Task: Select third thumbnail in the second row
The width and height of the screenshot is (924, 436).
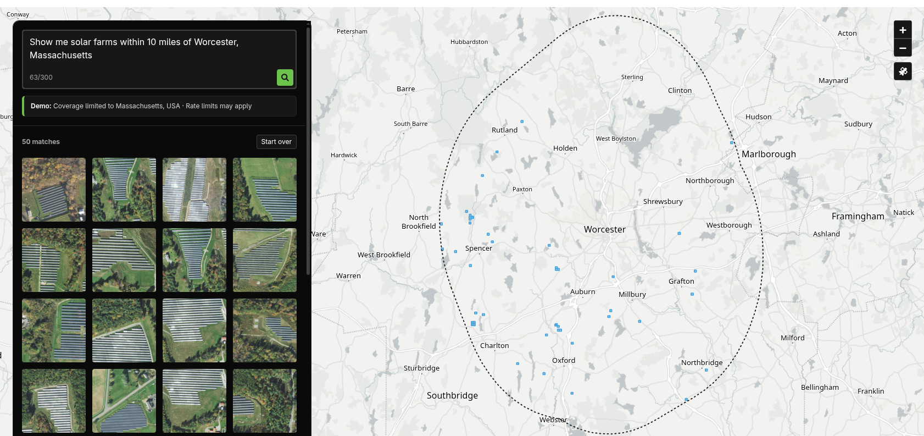Action: click(x=194, y=260)
